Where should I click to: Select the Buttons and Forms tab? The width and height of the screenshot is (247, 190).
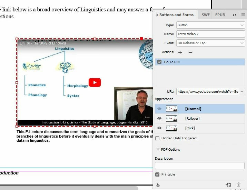pos(176,15)
